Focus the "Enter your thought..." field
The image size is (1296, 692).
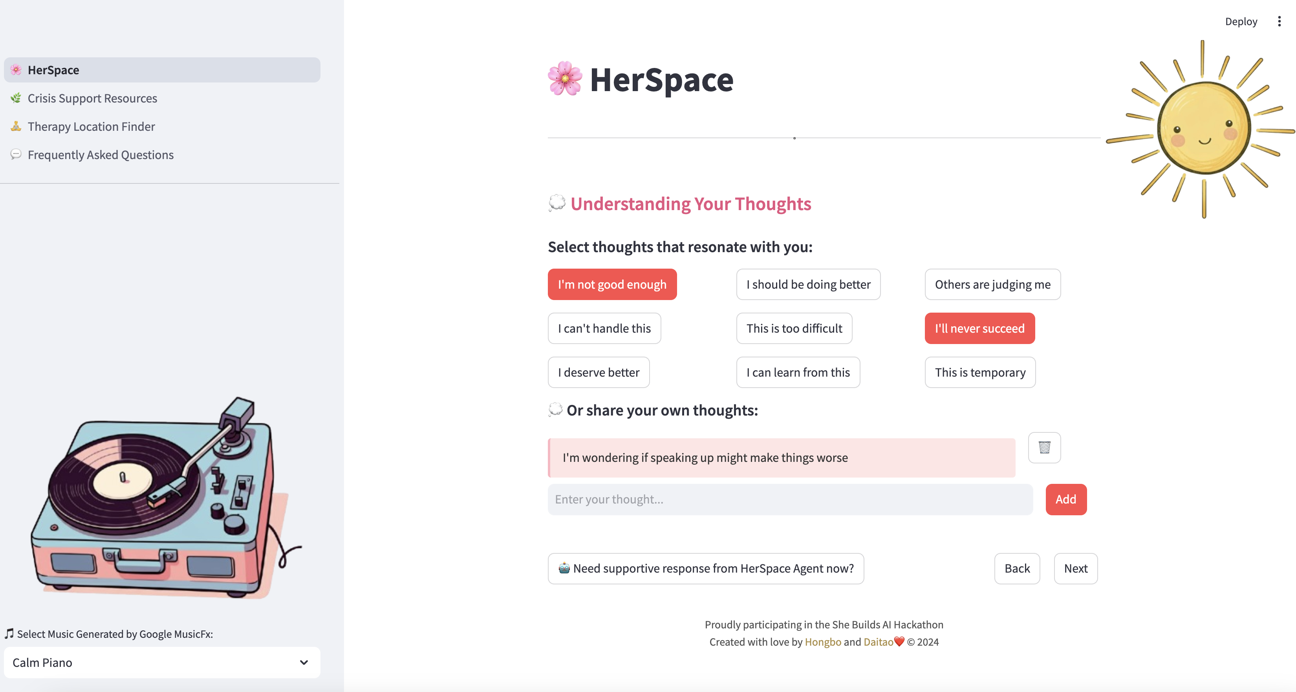(x=790, y=499)
